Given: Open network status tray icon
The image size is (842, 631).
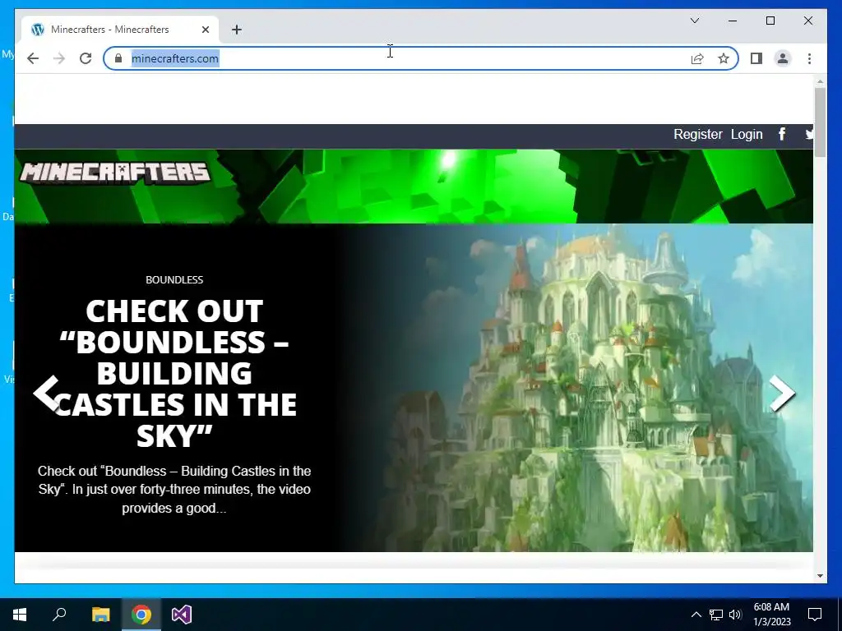Looking at the screenshot, I should pyautogui.click(x=716, y=615).
